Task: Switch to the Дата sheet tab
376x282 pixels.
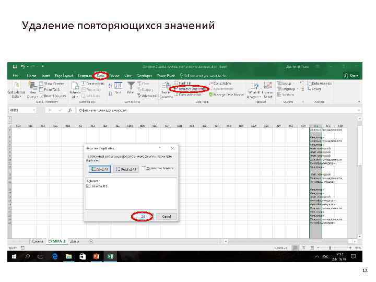Action: 75,241
